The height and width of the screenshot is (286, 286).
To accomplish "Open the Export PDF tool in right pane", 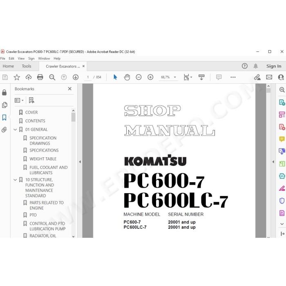I will 282,102.
